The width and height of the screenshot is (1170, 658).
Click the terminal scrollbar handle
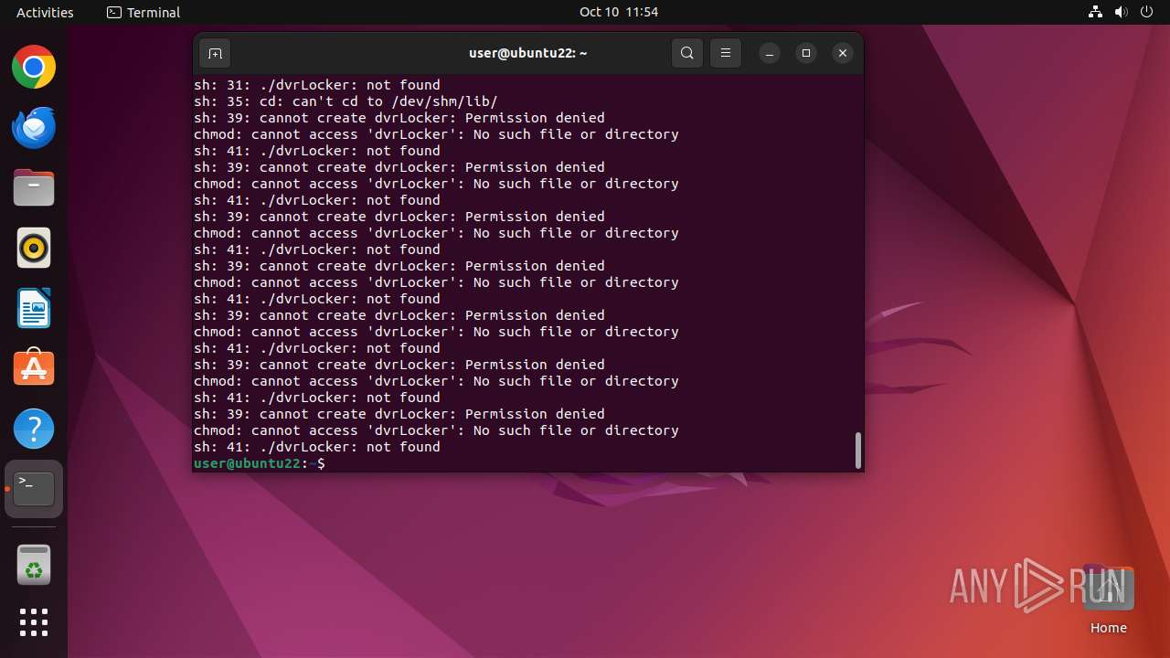pos(857,450)
